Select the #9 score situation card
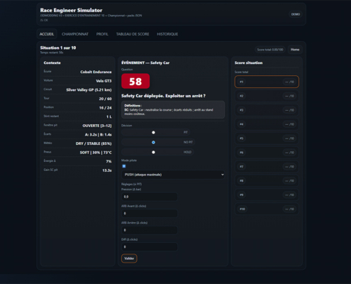This screenshot has width=351, height=284. 267,195
